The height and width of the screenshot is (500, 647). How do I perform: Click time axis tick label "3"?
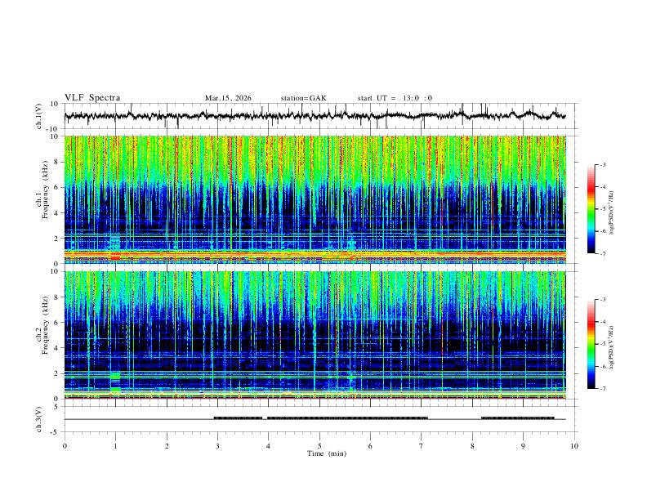[217, 446]
